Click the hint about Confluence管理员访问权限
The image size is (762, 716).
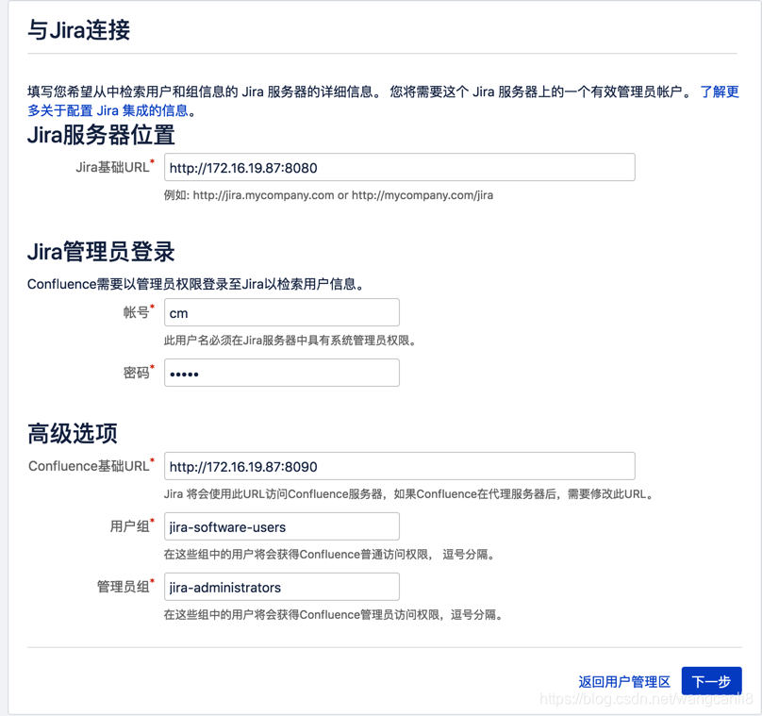pos(334,615)
